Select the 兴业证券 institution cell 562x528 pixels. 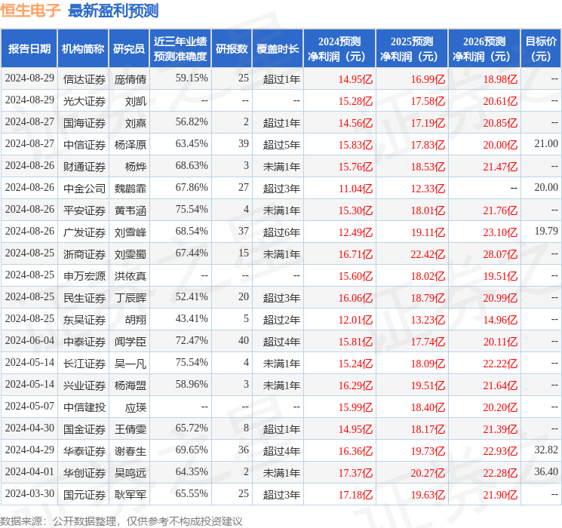click(x=84, y=385)
